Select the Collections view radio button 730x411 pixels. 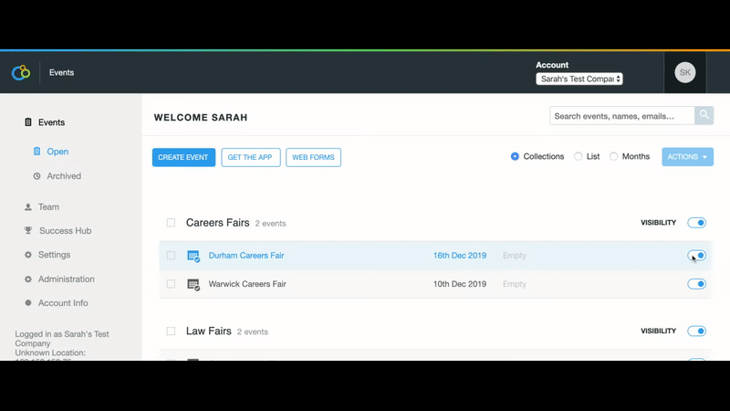pyautogui.click(x=515, y=156)
